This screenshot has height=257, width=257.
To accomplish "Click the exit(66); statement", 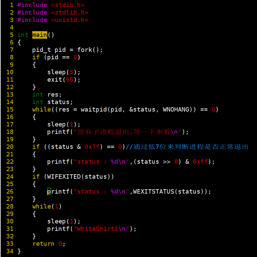I will coord(64,80).
